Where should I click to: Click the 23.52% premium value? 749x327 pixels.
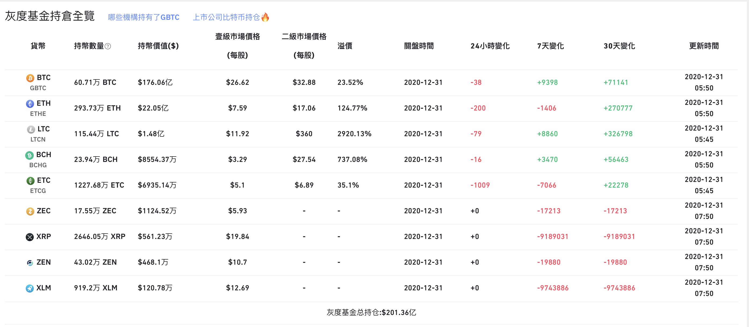[x=350, y=82]
